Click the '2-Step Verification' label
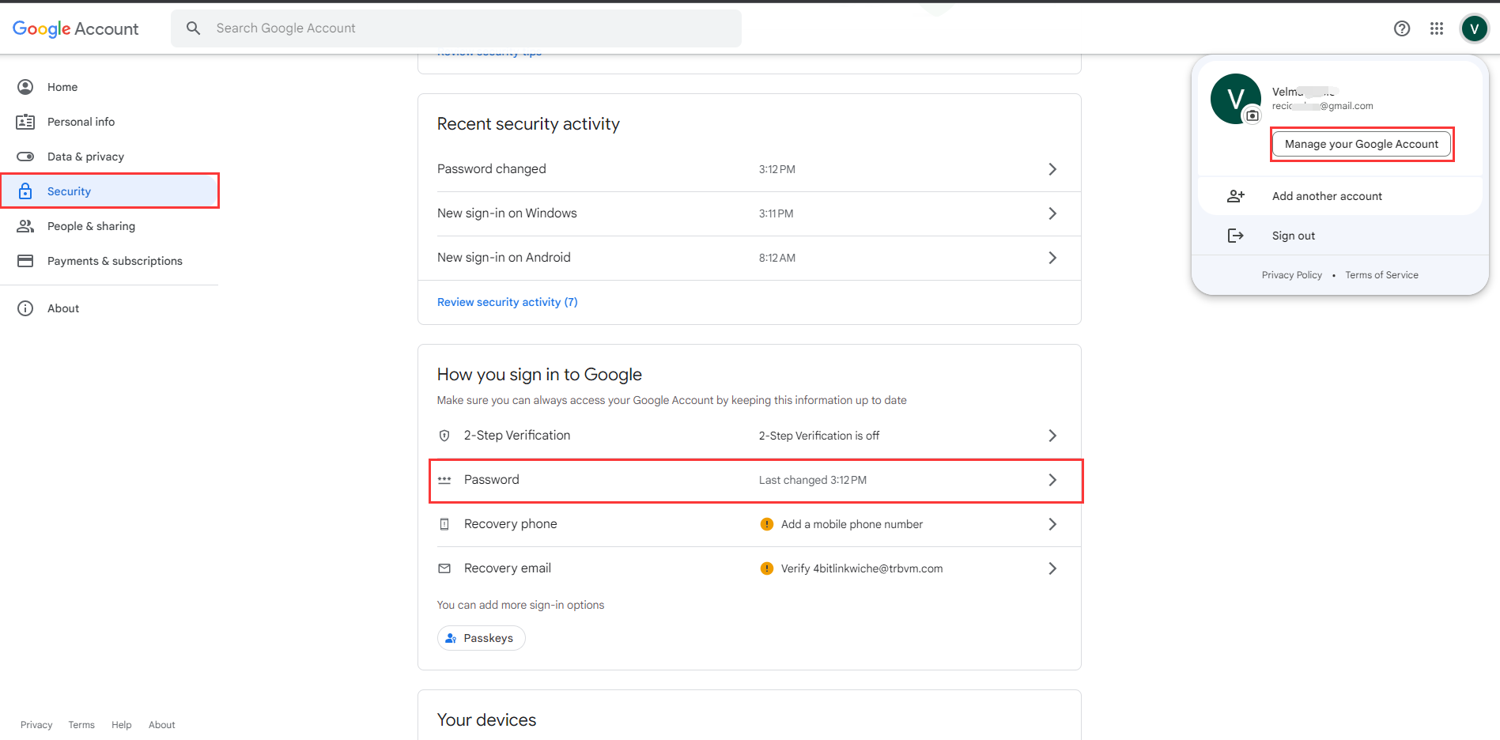The image size is (1500, 740). coord(517,436)
